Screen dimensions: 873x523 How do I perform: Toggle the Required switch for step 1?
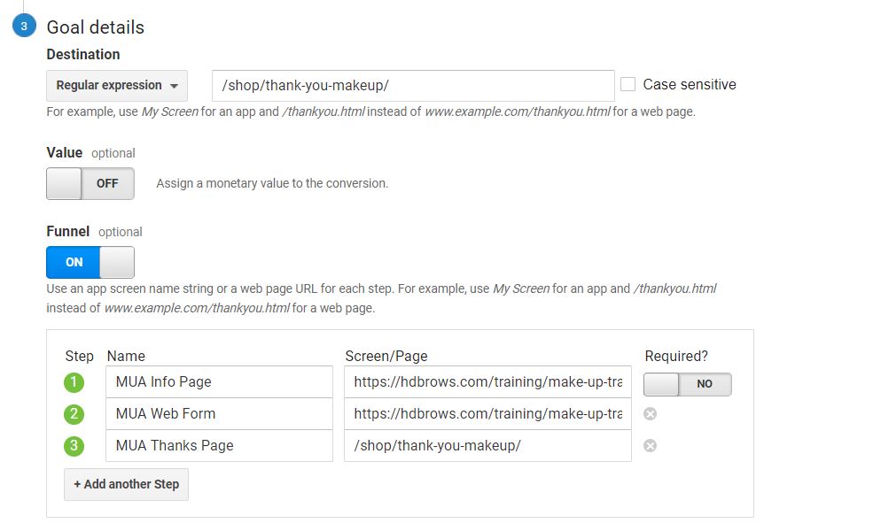click(687, 384)
